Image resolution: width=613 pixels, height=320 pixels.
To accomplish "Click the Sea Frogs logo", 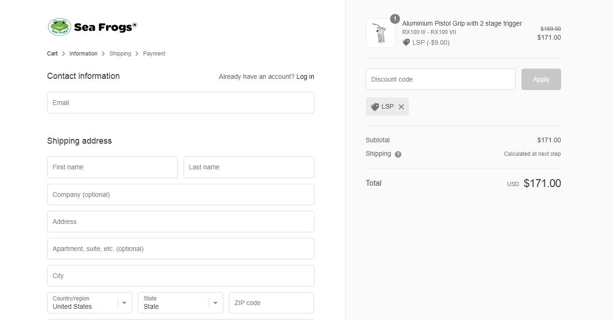I will point(93,27).
